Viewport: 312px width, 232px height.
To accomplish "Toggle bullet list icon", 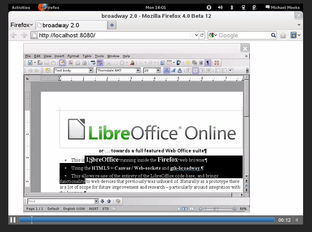I will [x=224, y=70].
